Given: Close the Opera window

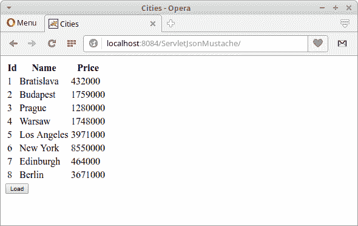Looking at the screenshot, I should tap(349, 8).
